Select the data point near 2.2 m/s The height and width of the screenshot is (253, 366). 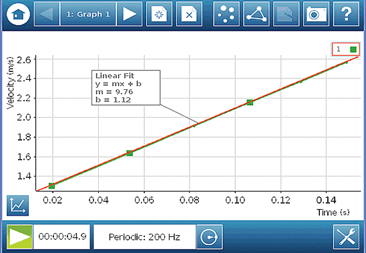[x=250, y=102]
